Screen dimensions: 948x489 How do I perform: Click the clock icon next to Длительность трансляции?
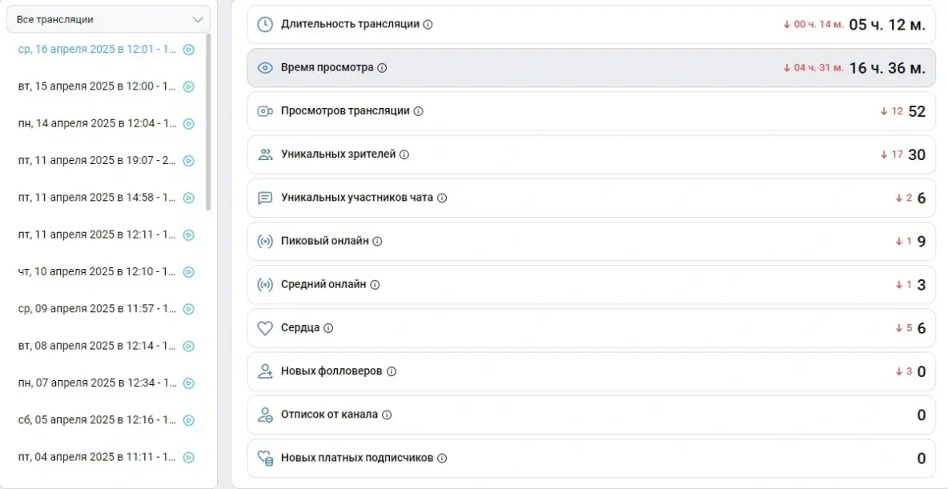265,24
